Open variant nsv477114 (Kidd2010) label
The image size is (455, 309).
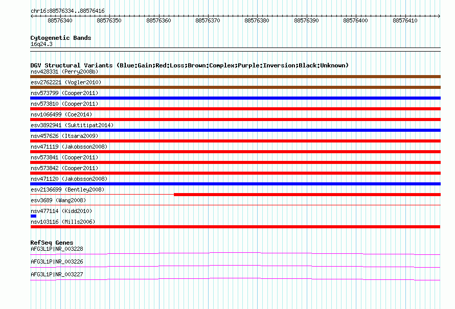[61, 211]
